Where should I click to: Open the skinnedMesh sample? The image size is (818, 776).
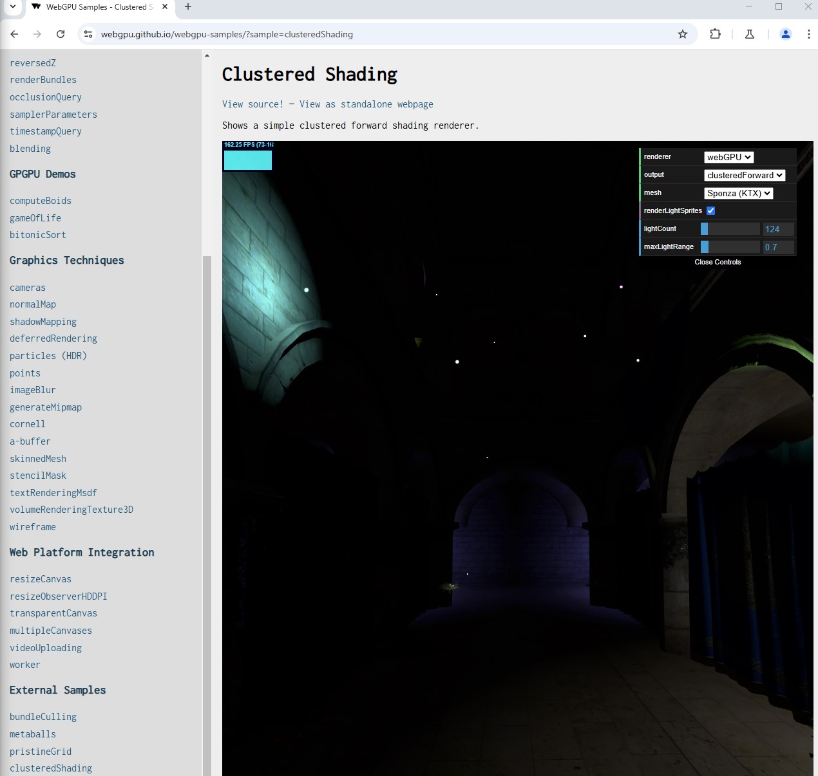(x=38, y=459)
